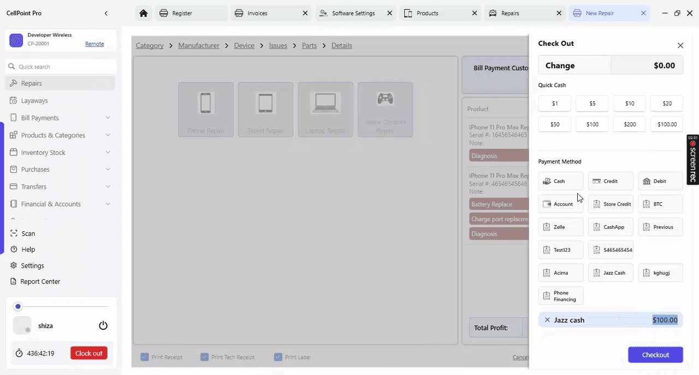This screenshot has height=375, width=699.
Task: Click the Checkout button
Action: coord(655,355)
